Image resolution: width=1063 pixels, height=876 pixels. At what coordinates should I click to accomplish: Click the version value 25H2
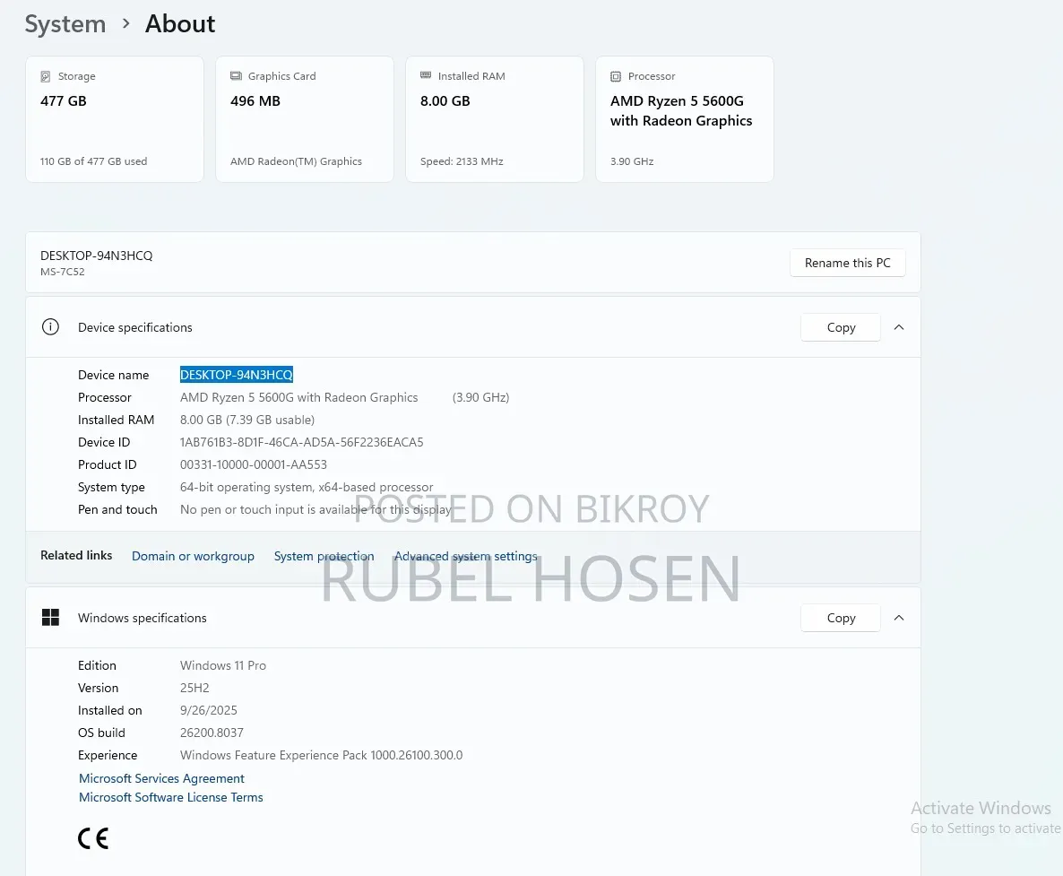(194, 688)
